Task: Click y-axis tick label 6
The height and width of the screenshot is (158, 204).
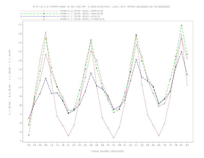Action: (x=21, y=123)
